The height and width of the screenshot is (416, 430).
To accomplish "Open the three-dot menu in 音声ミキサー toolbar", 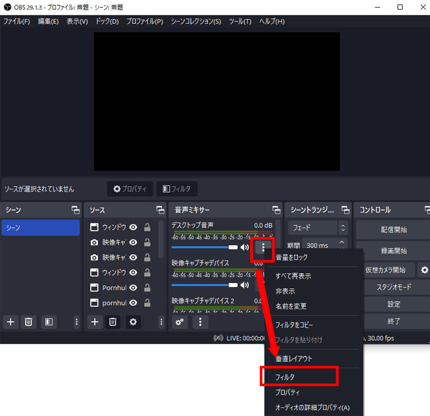I will click(x=200, y=322).
